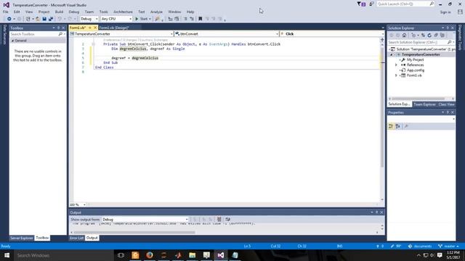Image resolution: width=465 pixels, height=261 pixels.
Task: Open the Build menu
Action: tap(59, 12)
